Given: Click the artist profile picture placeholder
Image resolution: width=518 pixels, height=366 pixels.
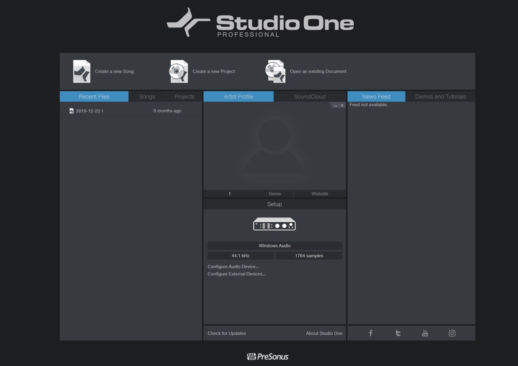Looking at the screenshot, I should click(274, 146).
